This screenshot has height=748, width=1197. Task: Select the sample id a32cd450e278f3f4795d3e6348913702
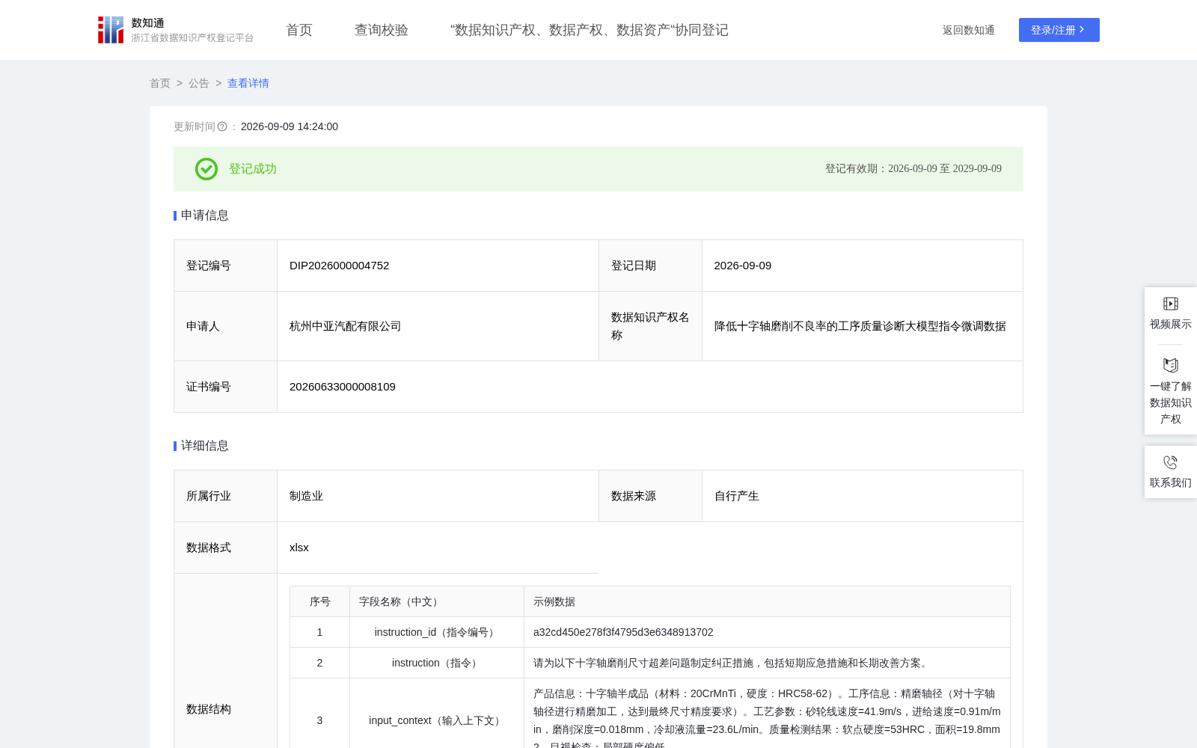pos(623,632)
